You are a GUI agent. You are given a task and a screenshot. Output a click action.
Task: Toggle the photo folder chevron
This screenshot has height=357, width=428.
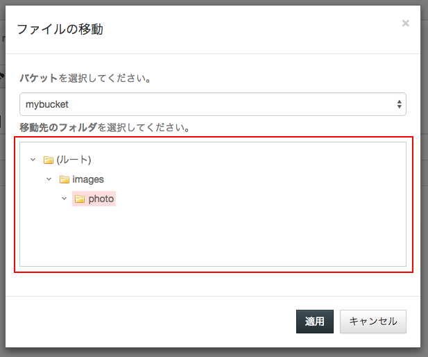tap(64, 199)
